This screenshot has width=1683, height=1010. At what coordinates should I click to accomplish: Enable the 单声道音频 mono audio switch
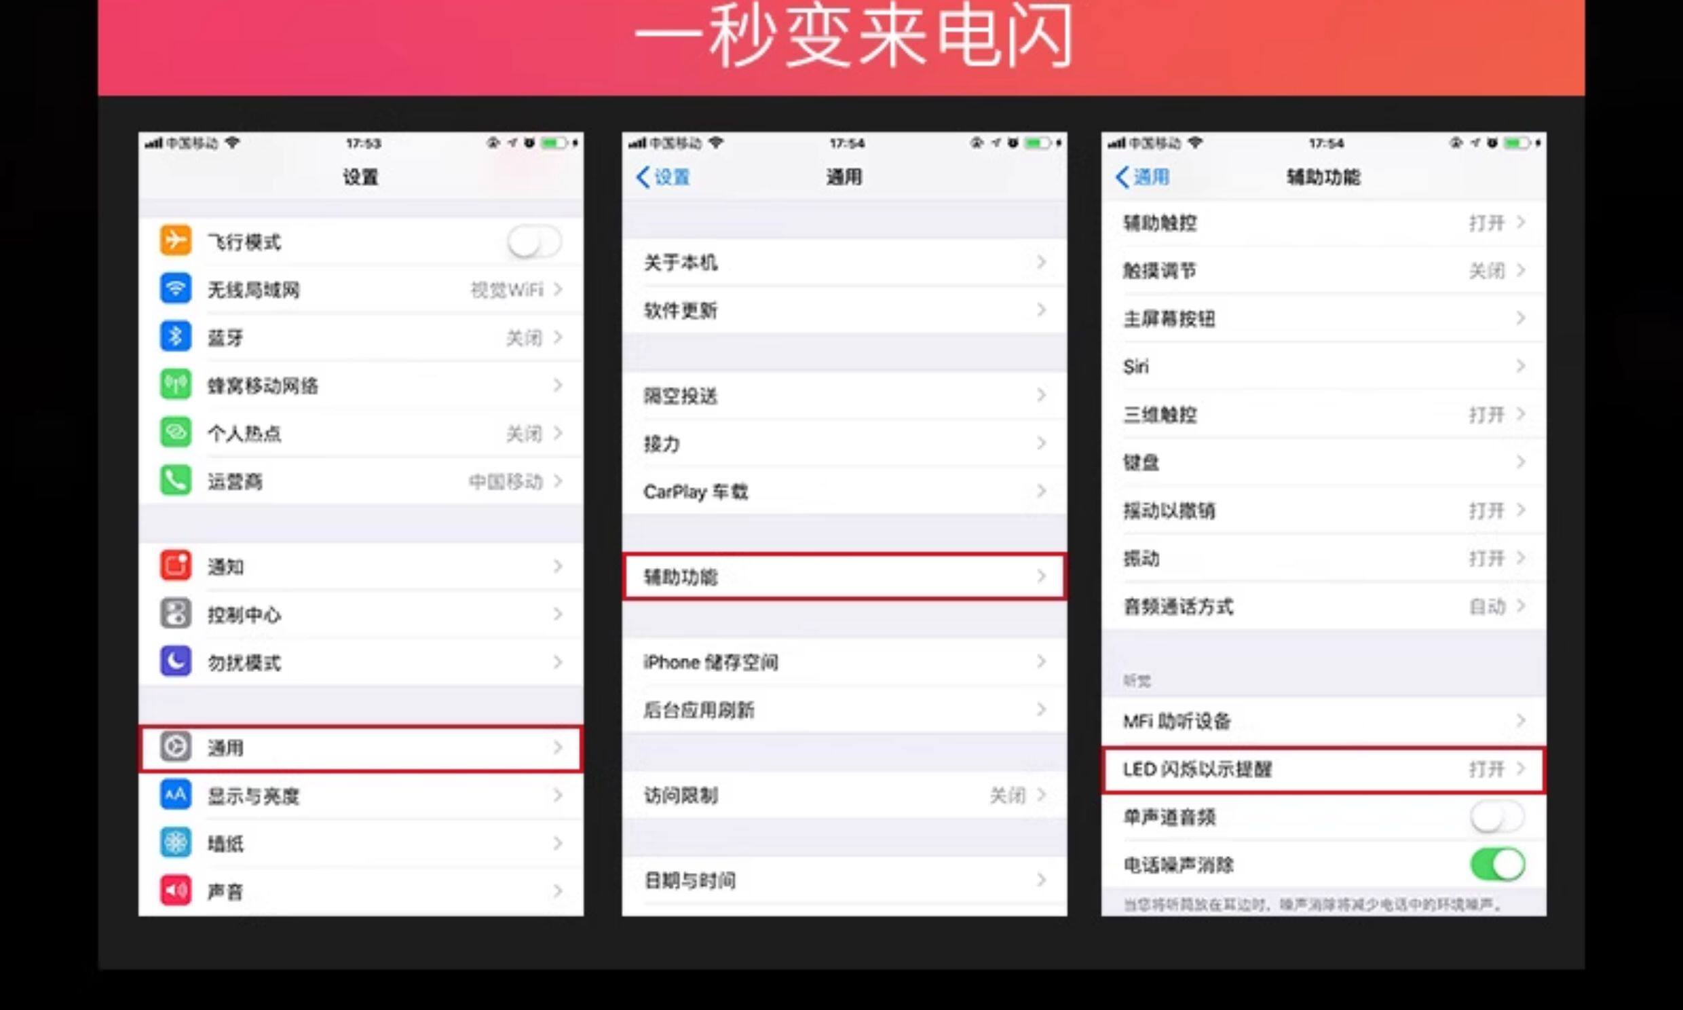[1496, 817]
